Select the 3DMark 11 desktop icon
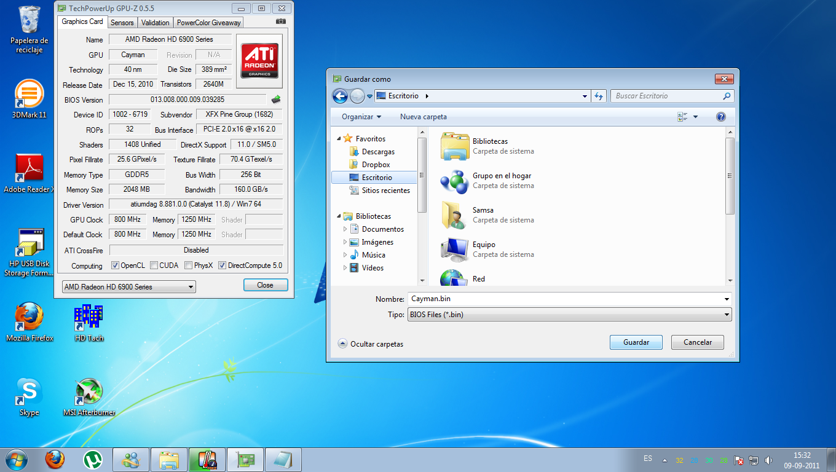Image resolution: width=836 pixels, height=472 pixels. [x=29, y=98]
